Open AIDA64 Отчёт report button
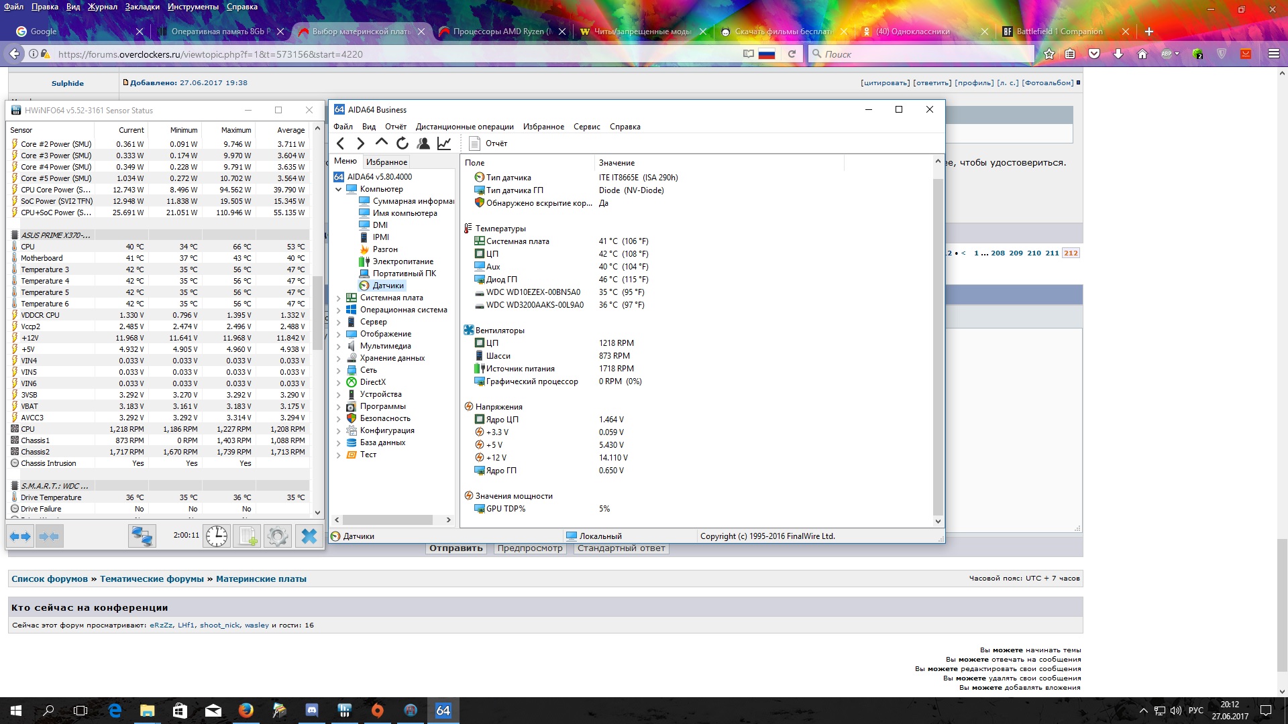This screenshot has width=1288, height=724. pos(488,143)
